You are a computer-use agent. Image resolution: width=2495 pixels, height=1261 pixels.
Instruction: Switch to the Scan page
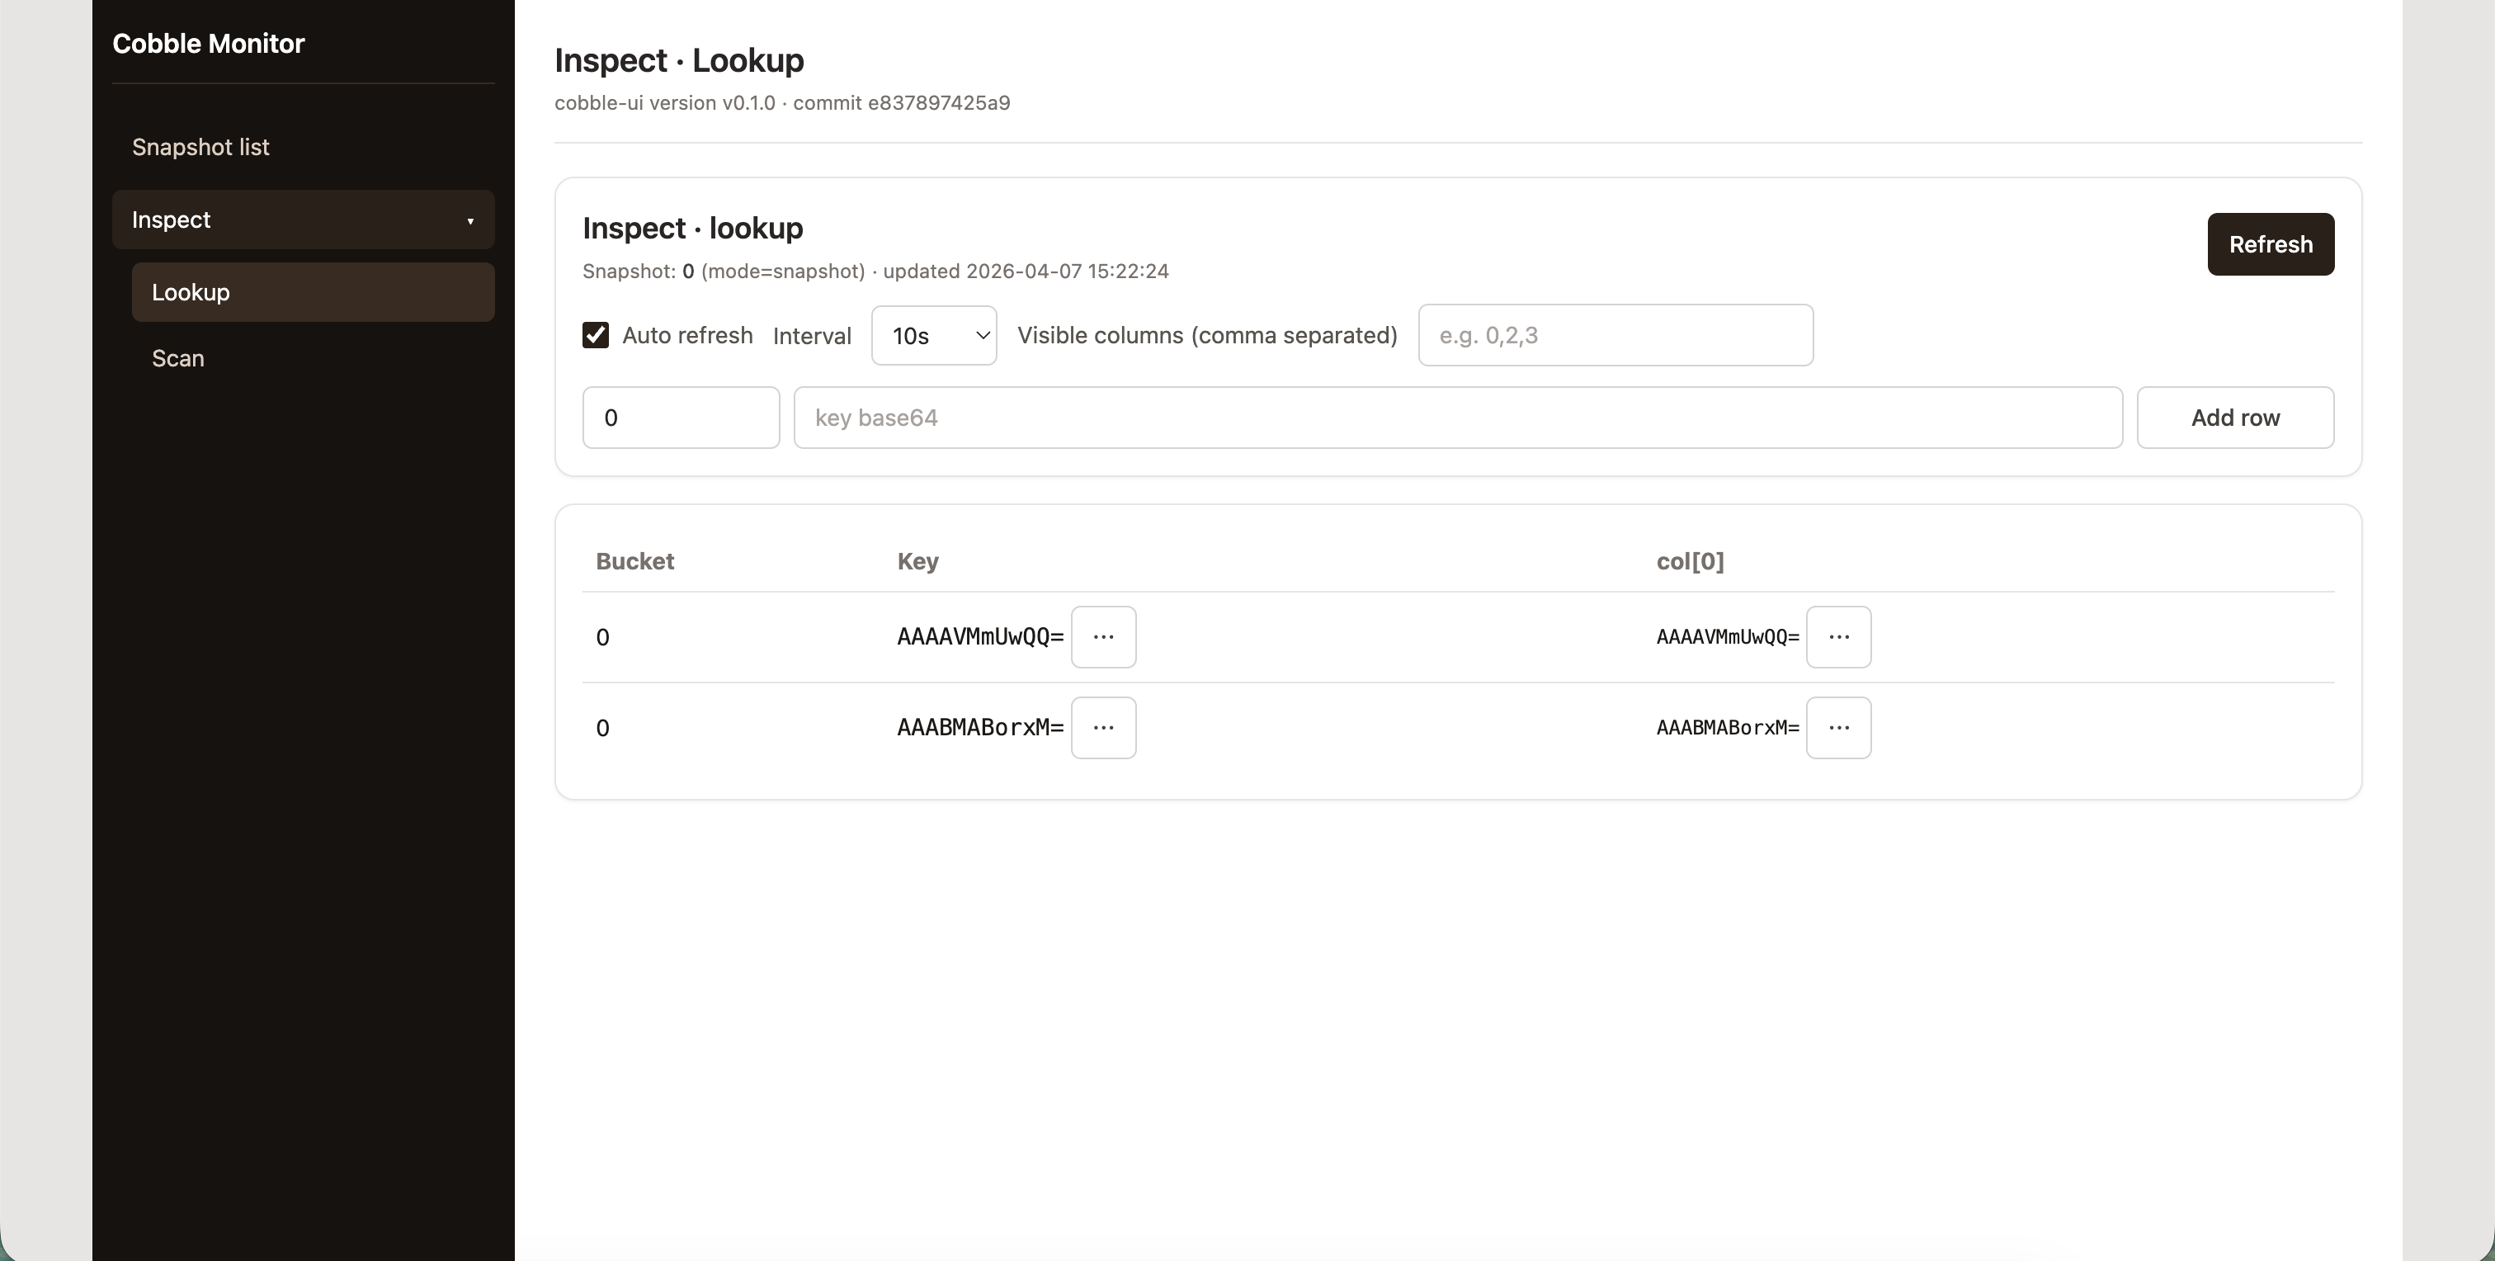coord(178,358)
